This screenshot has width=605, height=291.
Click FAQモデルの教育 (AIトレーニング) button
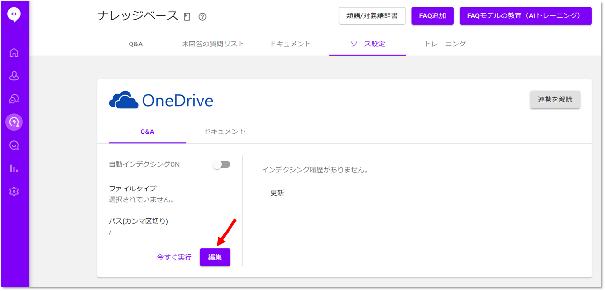[526, 15]
